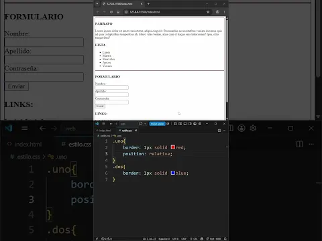
Task: Click the VS Code command center search box
Action: [x=128, y=124]
